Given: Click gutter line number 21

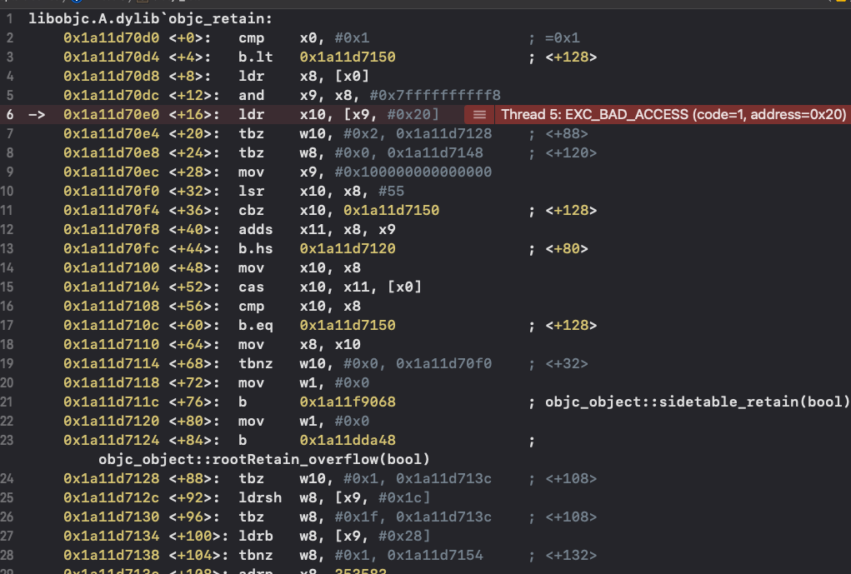Looking at the screenshot, I should coord(7,402).
